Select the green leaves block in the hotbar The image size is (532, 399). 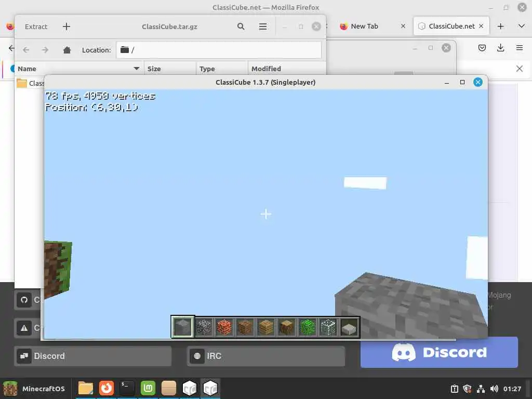pyautogui.click(x=308, y=327)
